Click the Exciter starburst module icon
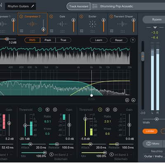 (92, 24)
